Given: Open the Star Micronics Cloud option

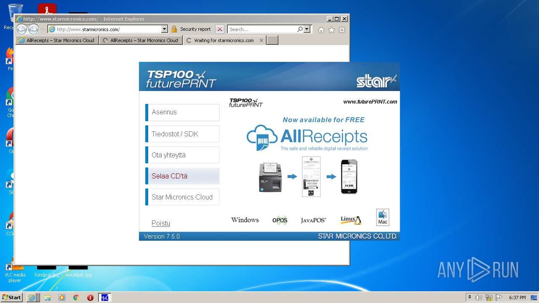Looking at the screenshot, I should (182, 197).
